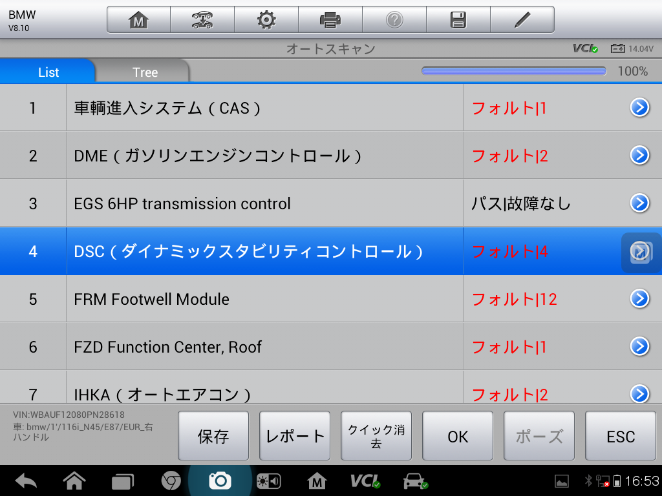Click the BMW V8.10 version label
Viewport: 662px width, 496px height.
point(22,20)
